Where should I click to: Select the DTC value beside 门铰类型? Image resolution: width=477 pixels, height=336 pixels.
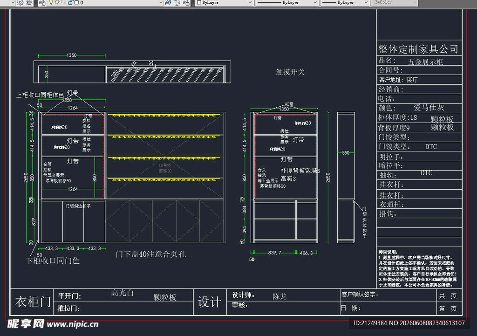(431, 147)
